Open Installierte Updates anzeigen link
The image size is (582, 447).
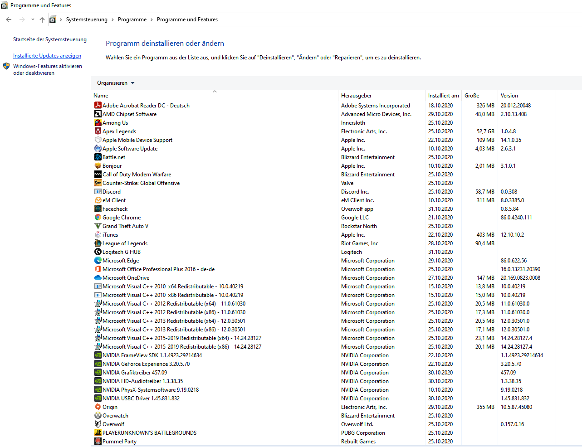[47, 56]
